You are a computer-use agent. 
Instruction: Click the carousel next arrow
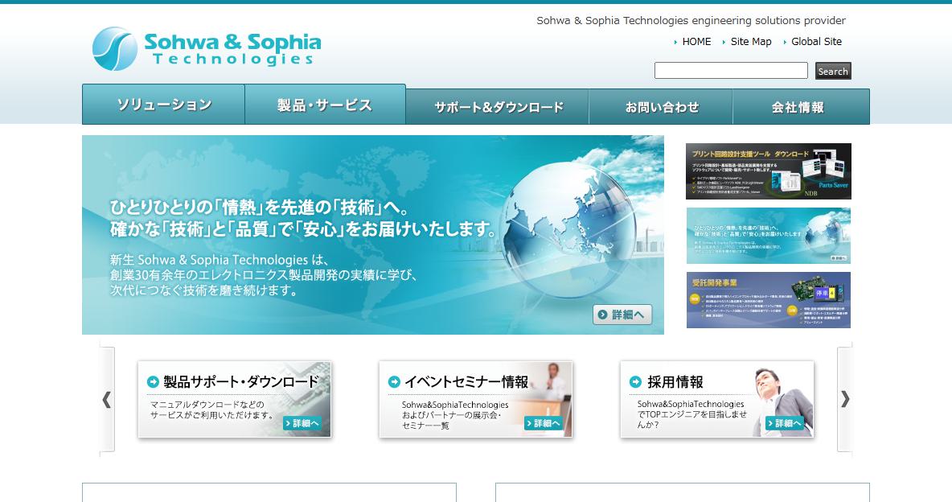point(844,399)
